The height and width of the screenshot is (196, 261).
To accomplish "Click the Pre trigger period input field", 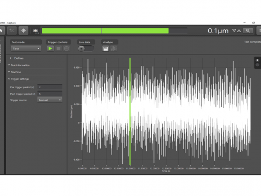I will [49, 87].
